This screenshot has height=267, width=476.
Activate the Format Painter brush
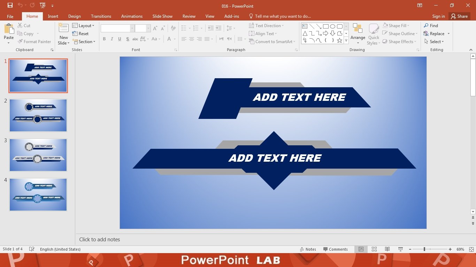coord(34,41)
